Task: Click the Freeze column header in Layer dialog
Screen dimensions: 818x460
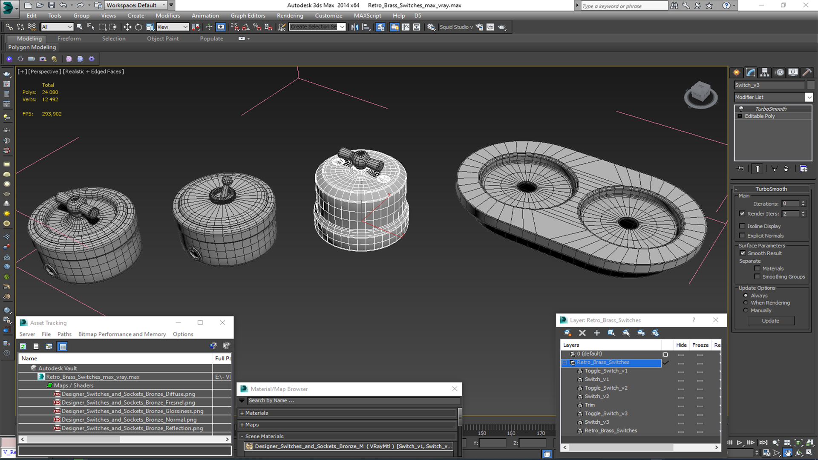Action: click(x=700, y=345)
